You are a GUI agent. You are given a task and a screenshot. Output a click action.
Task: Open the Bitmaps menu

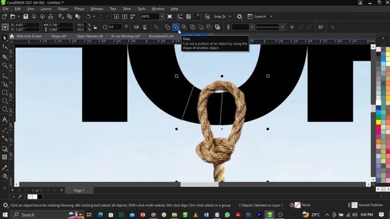(x=97, y=9)
